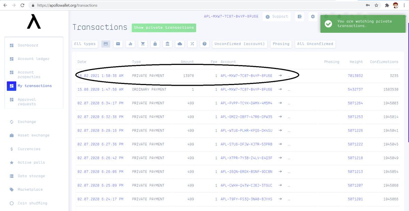Click account ID APL-MXW7-7C87-B4YP-8FU6E in header

(231, 16)
